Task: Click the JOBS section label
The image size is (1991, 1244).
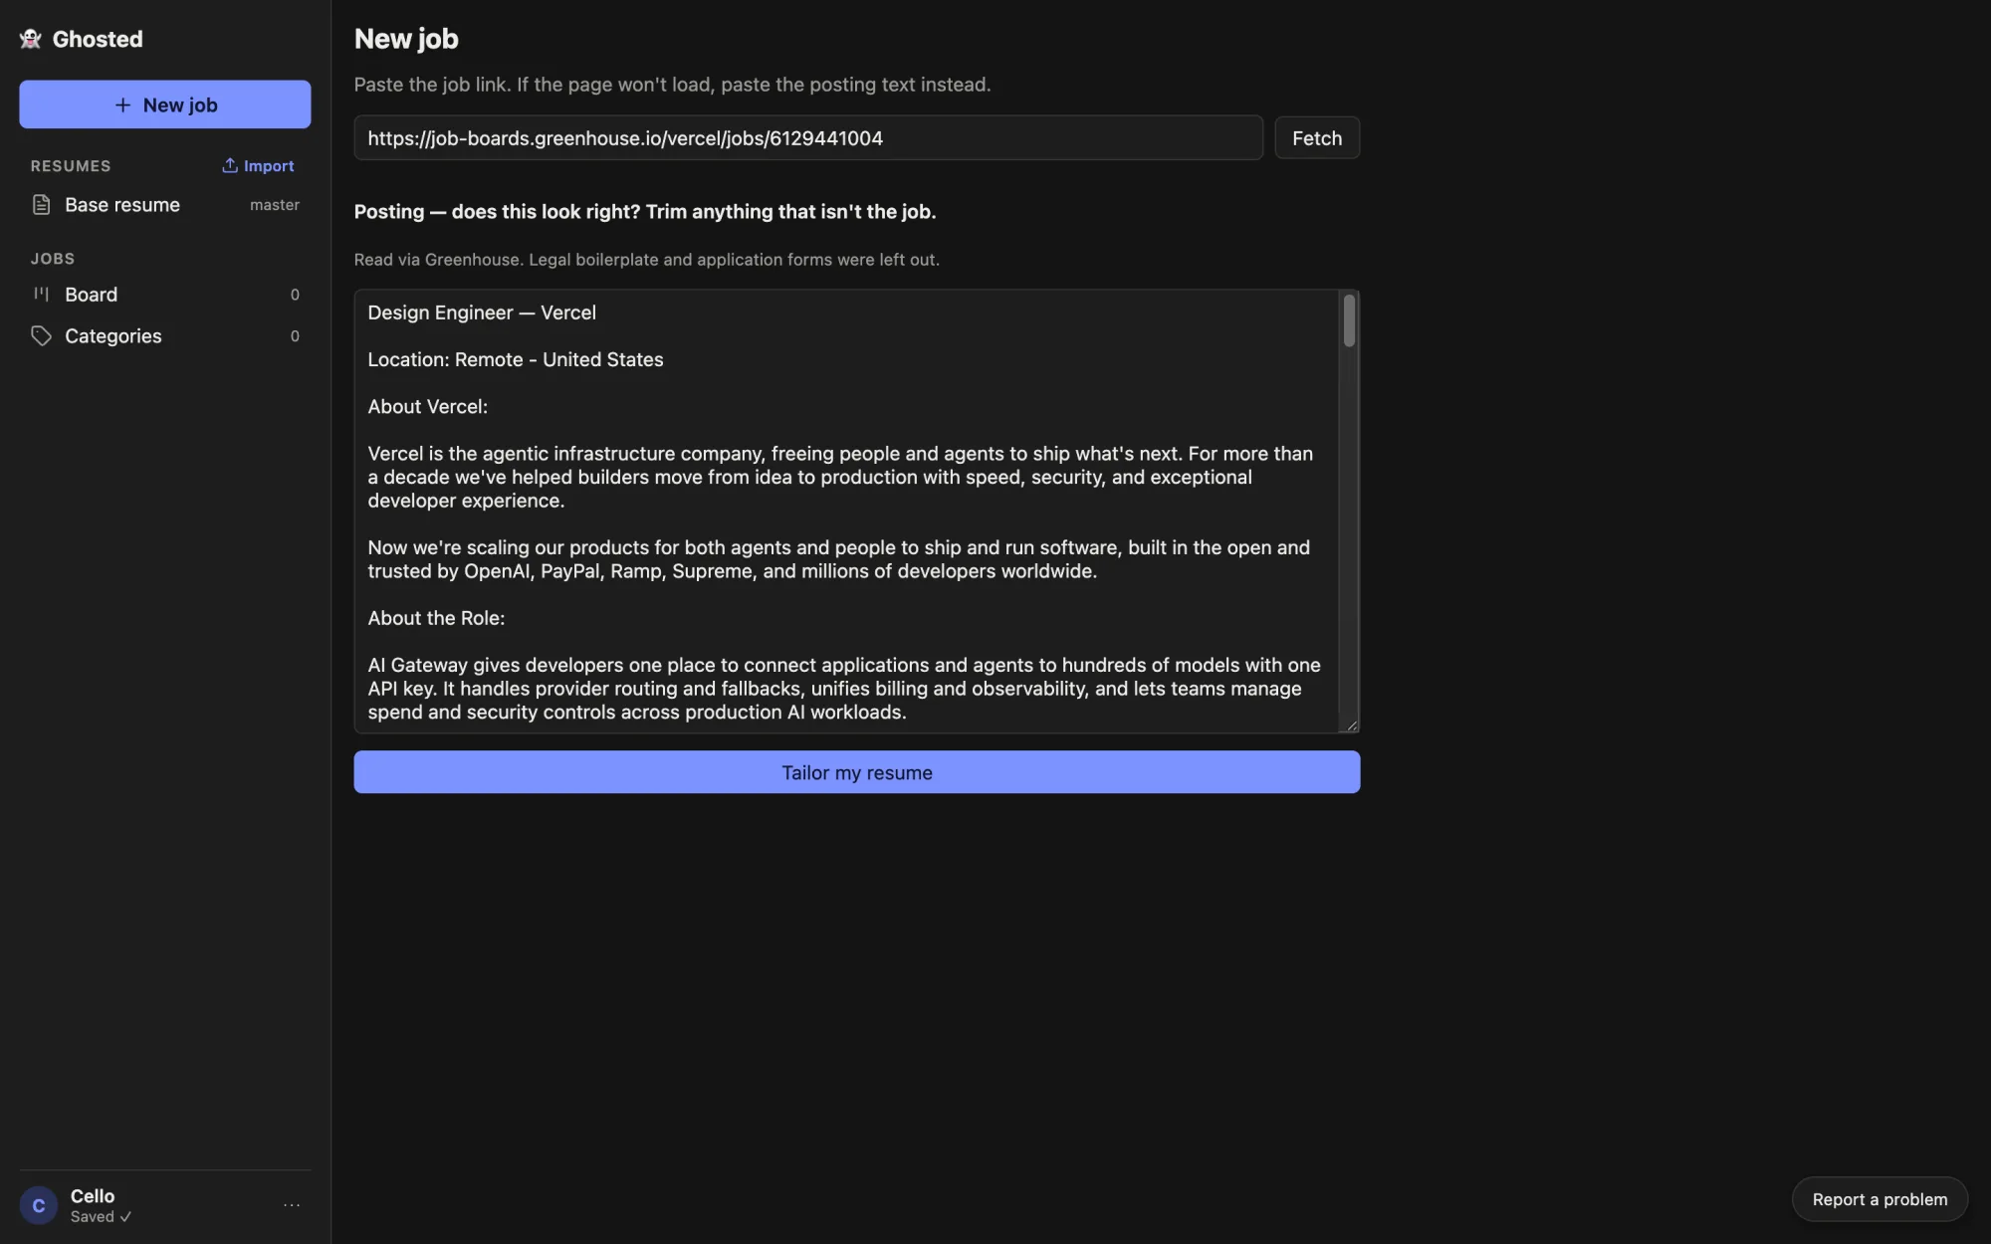Action: pyautogui.click(x=53, y=259)
